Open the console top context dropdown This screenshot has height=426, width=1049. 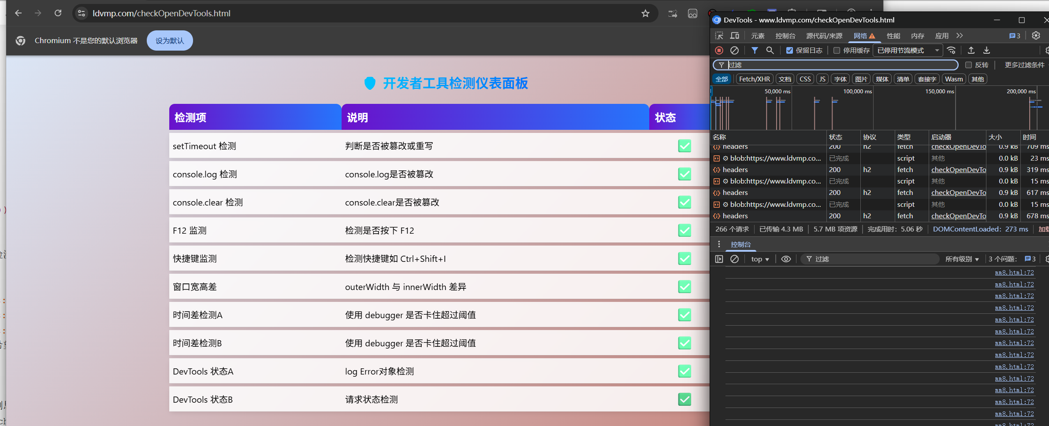(760, 259)
